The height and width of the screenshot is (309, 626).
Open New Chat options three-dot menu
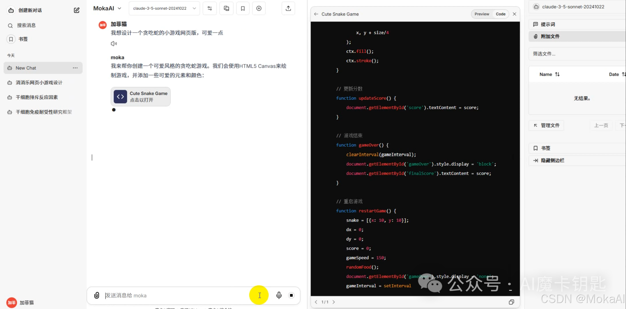(75, 68)
